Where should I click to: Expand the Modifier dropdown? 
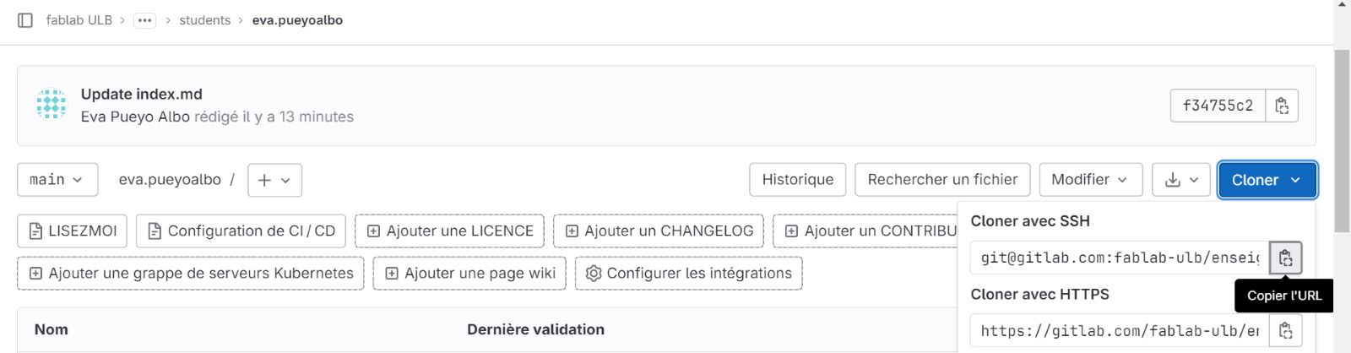pos(1090,180)
